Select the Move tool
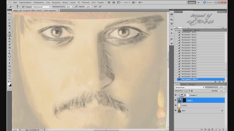The height and width of the screenshot is (131, 234). coord(10,14)
